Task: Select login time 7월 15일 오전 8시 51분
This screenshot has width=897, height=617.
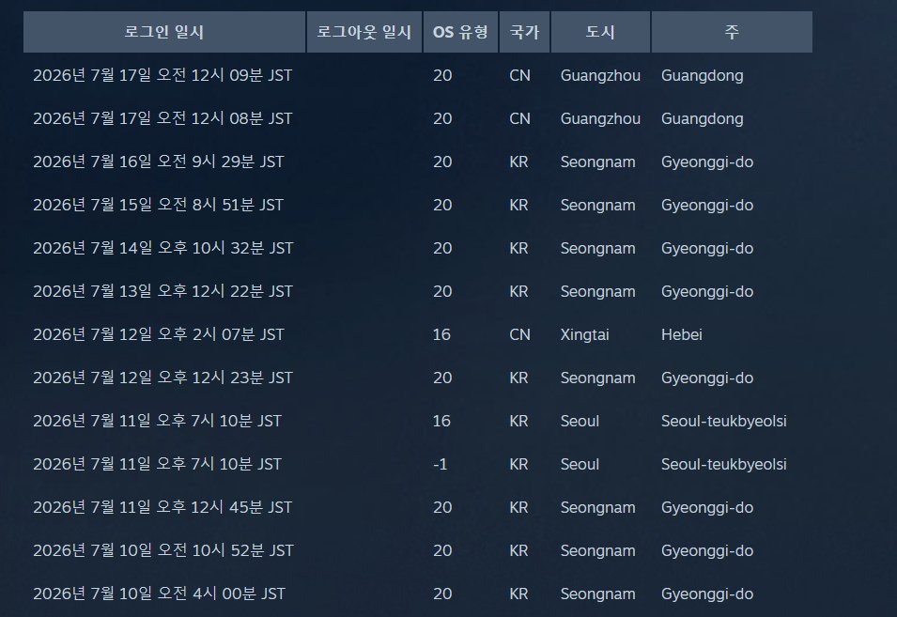Action: tap(159, 206)
